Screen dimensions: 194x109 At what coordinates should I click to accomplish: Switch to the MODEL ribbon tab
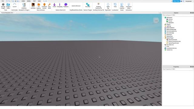[x=29, y=1]
